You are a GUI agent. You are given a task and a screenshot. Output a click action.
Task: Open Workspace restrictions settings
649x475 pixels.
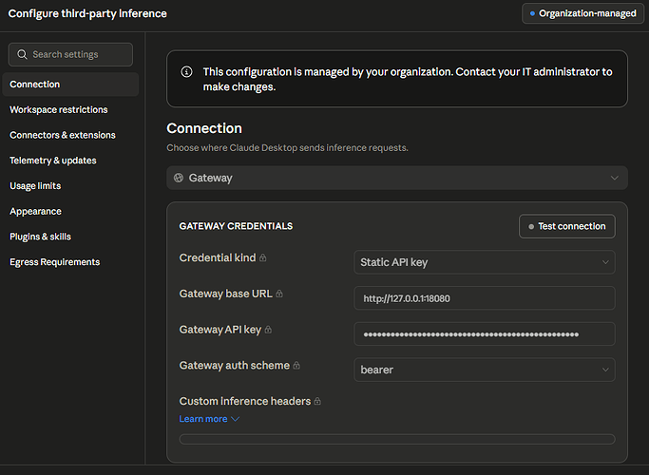coord(59,109)
